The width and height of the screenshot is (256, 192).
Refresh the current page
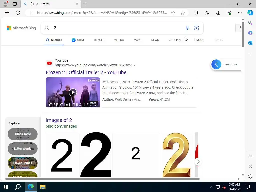pyautogui.click(x=18, y=13)
